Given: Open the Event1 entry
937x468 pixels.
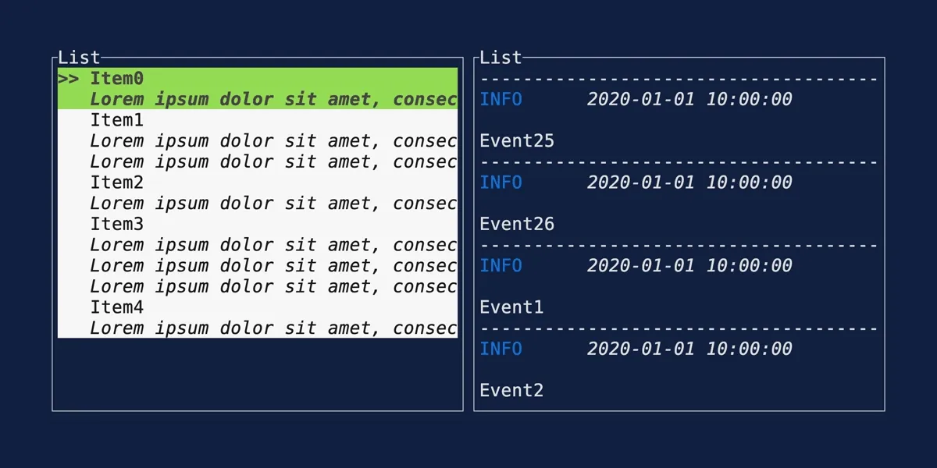Looking at the screenshot, I should [x=511, y=307].
